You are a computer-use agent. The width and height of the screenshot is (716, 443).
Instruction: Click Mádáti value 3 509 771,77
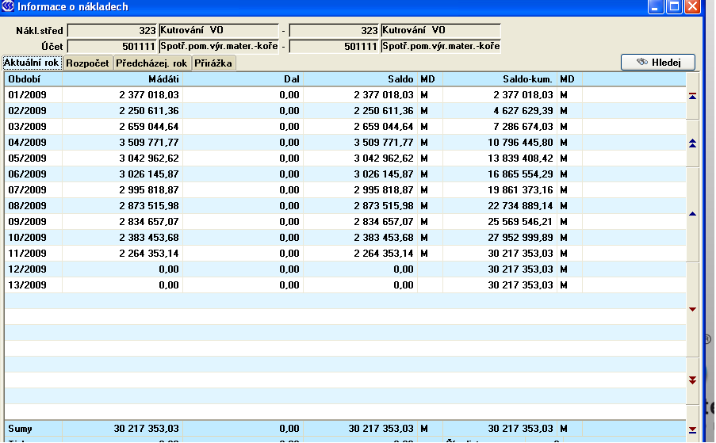click(x=149, y=143)
